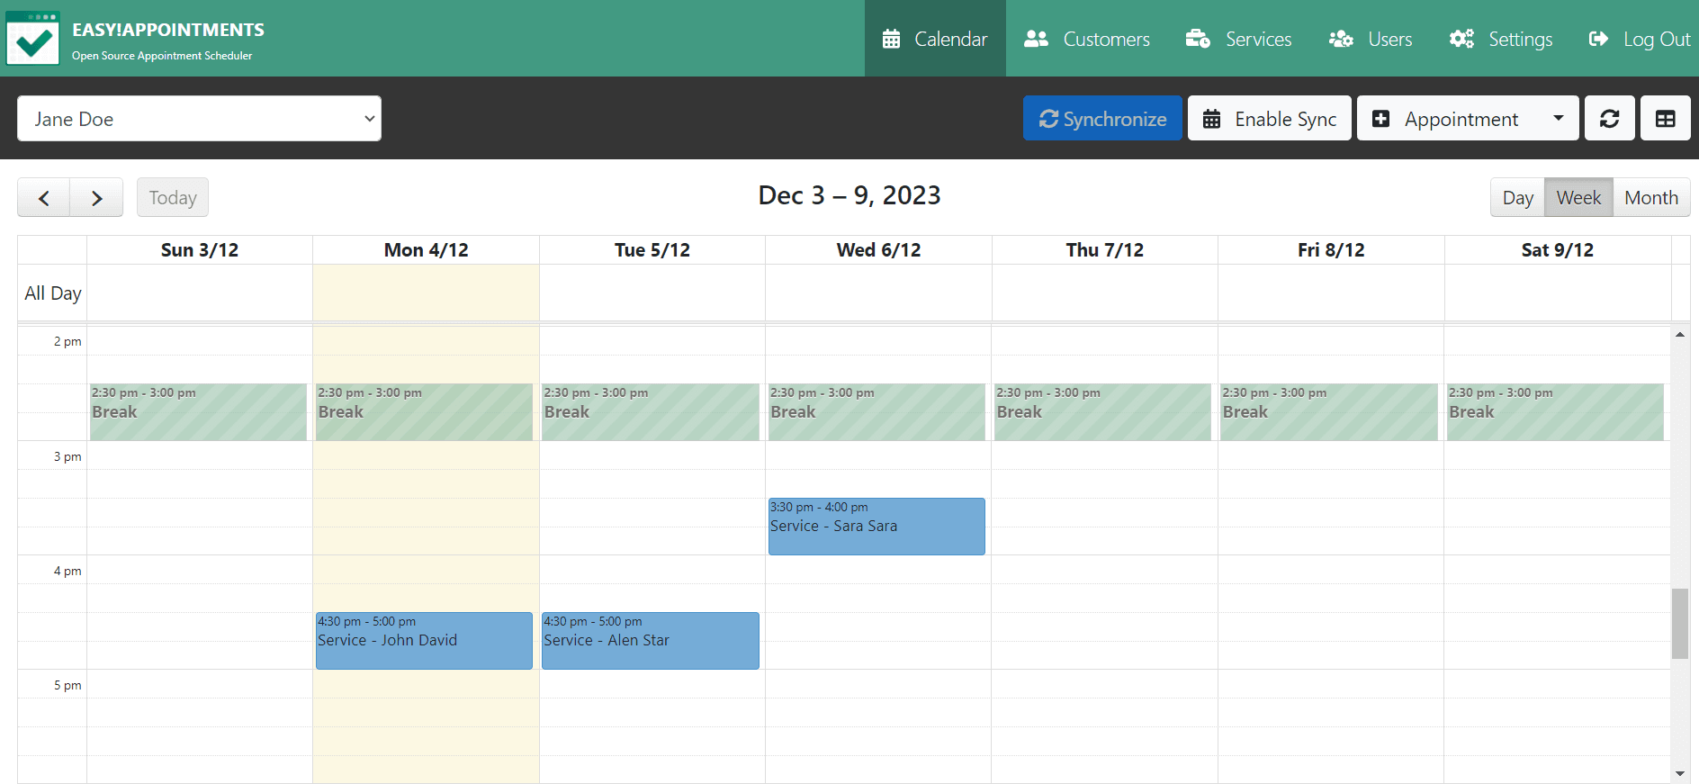The width and height of the screenshot is (1699, 784).
Task: Expand the Appointment dropdown arrow
Action: (1560, 118)
